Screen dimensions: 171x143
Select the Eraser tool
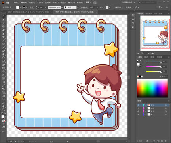(x=3, y=54)
